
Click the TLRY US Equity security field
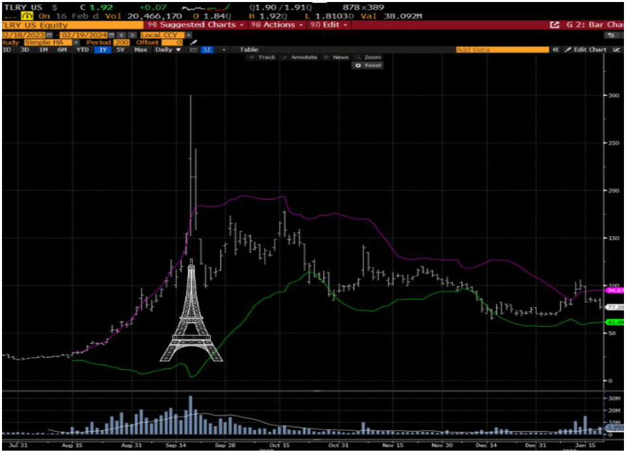tap(73, 25)
